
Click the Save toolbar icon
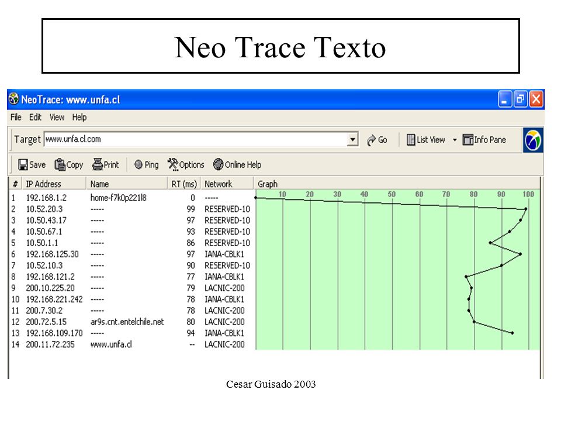(x=23, y=165)
